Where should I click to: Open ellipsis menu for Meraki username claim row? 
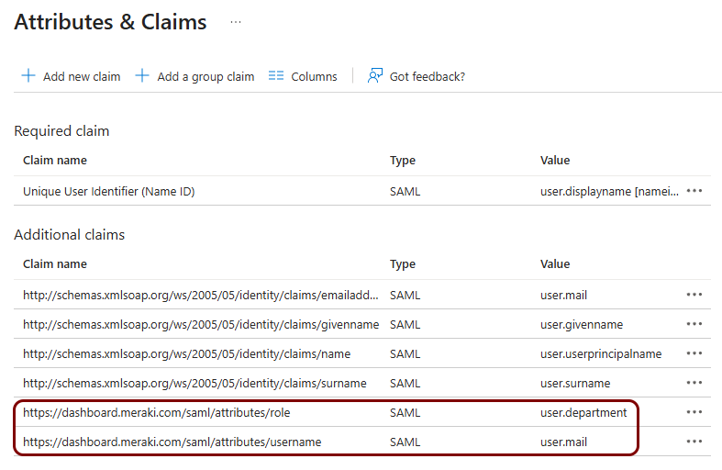(x=694, y=442)
